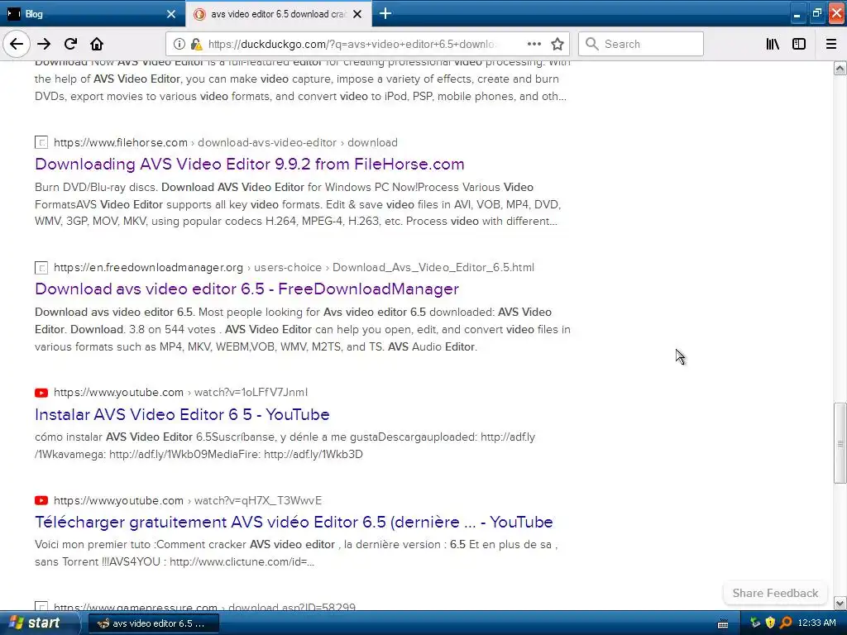Click the orange magnifier tray icon
This screenshot has width=847, height=635.
point(786,623)
